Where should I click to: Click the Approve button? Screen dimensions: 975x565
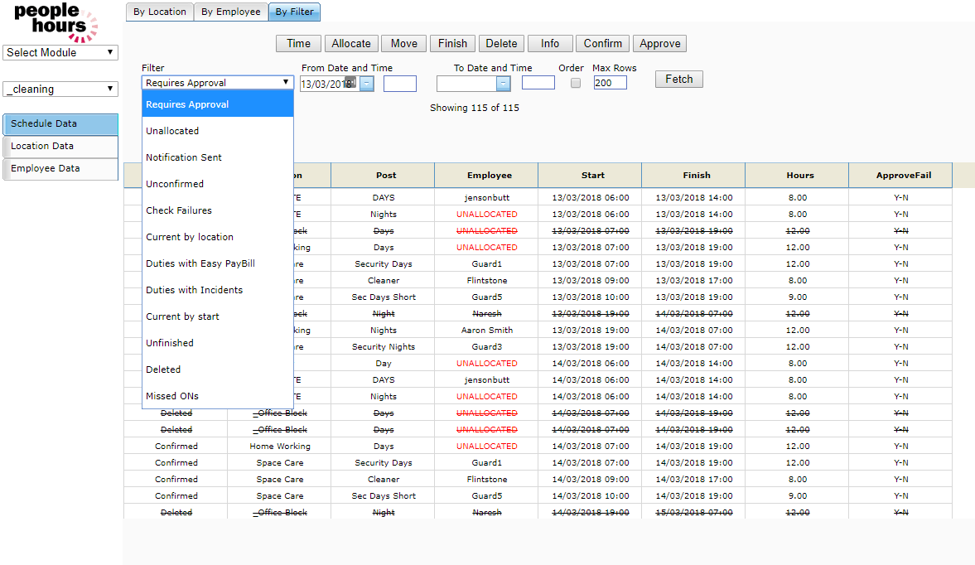(x=659, y=44)
